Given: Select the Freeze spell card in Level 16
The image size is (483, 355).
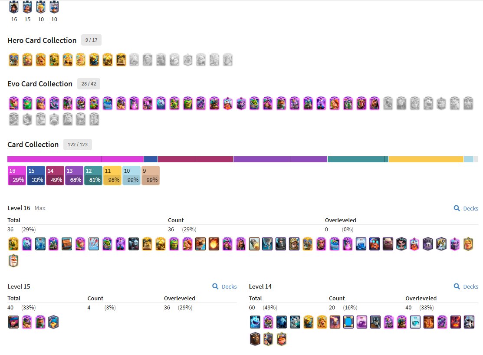Looking at the screenshot, I should 361,244.
